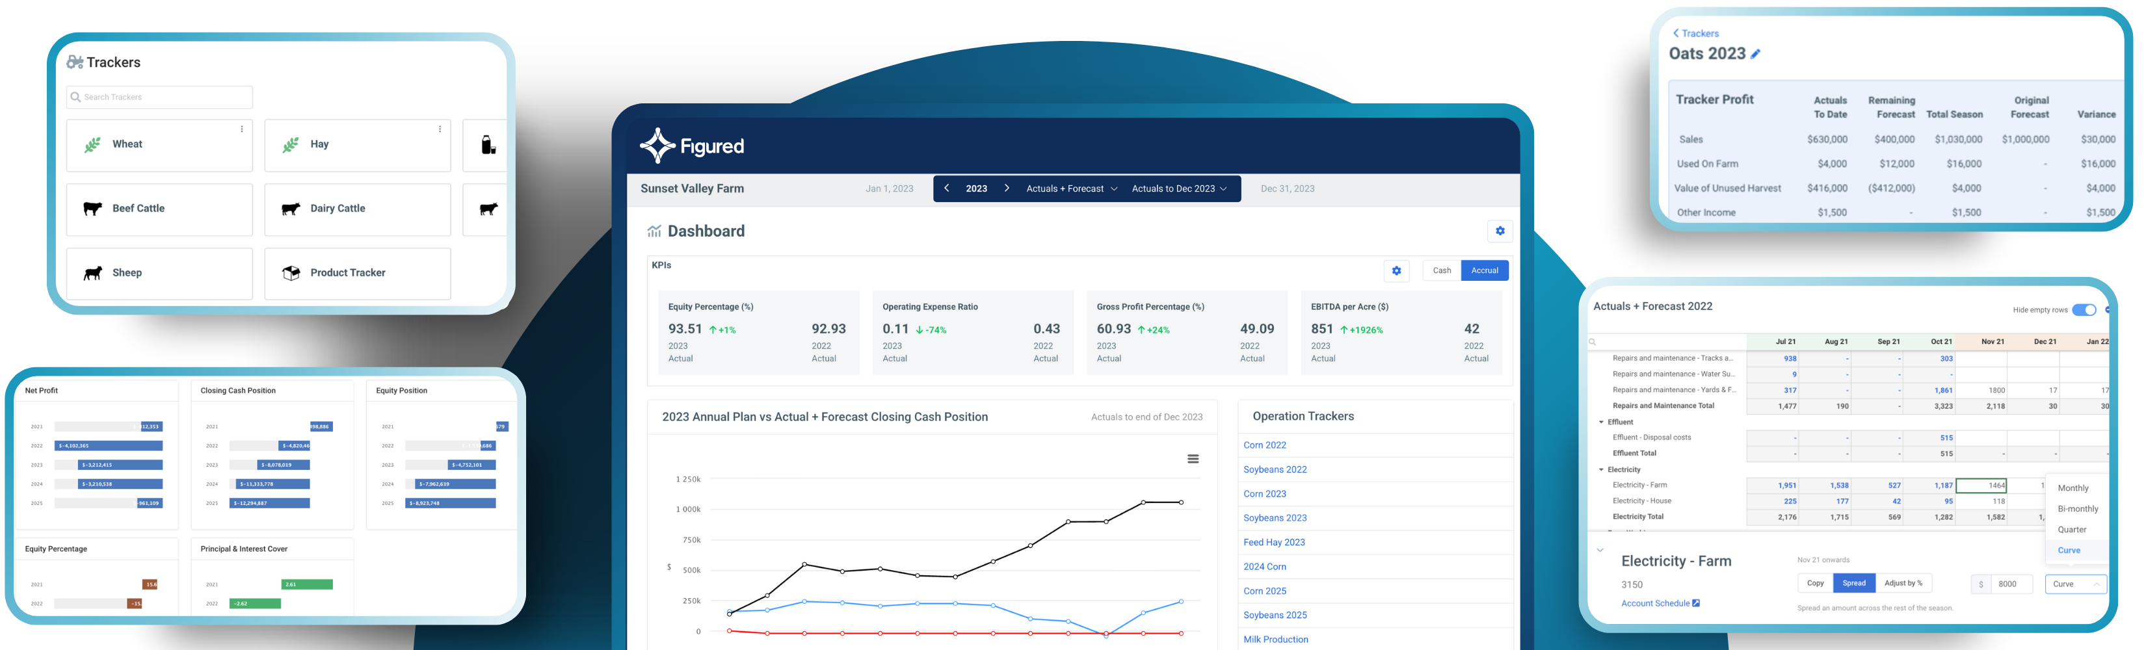Go back to Trackers link

[x=1695, y=33]
